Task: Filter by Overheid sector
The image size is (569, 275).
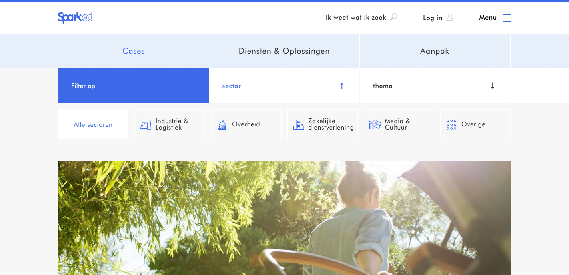Action: point(246,124)
